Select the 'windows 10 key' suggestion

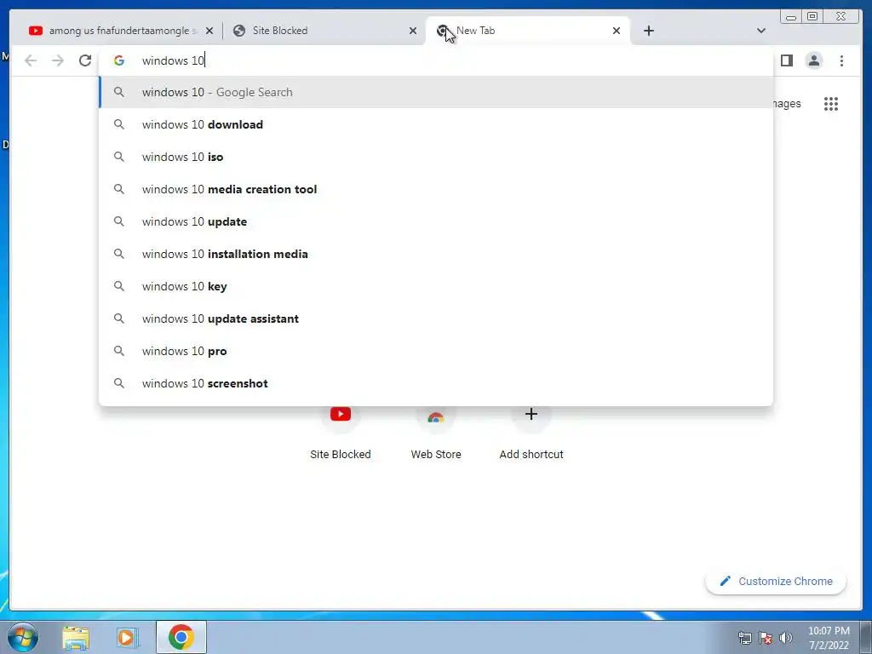[436, 286]
